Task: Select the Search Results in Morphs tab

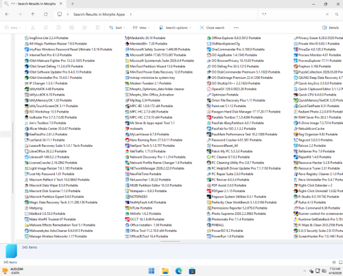Action: tap(33, 3)
